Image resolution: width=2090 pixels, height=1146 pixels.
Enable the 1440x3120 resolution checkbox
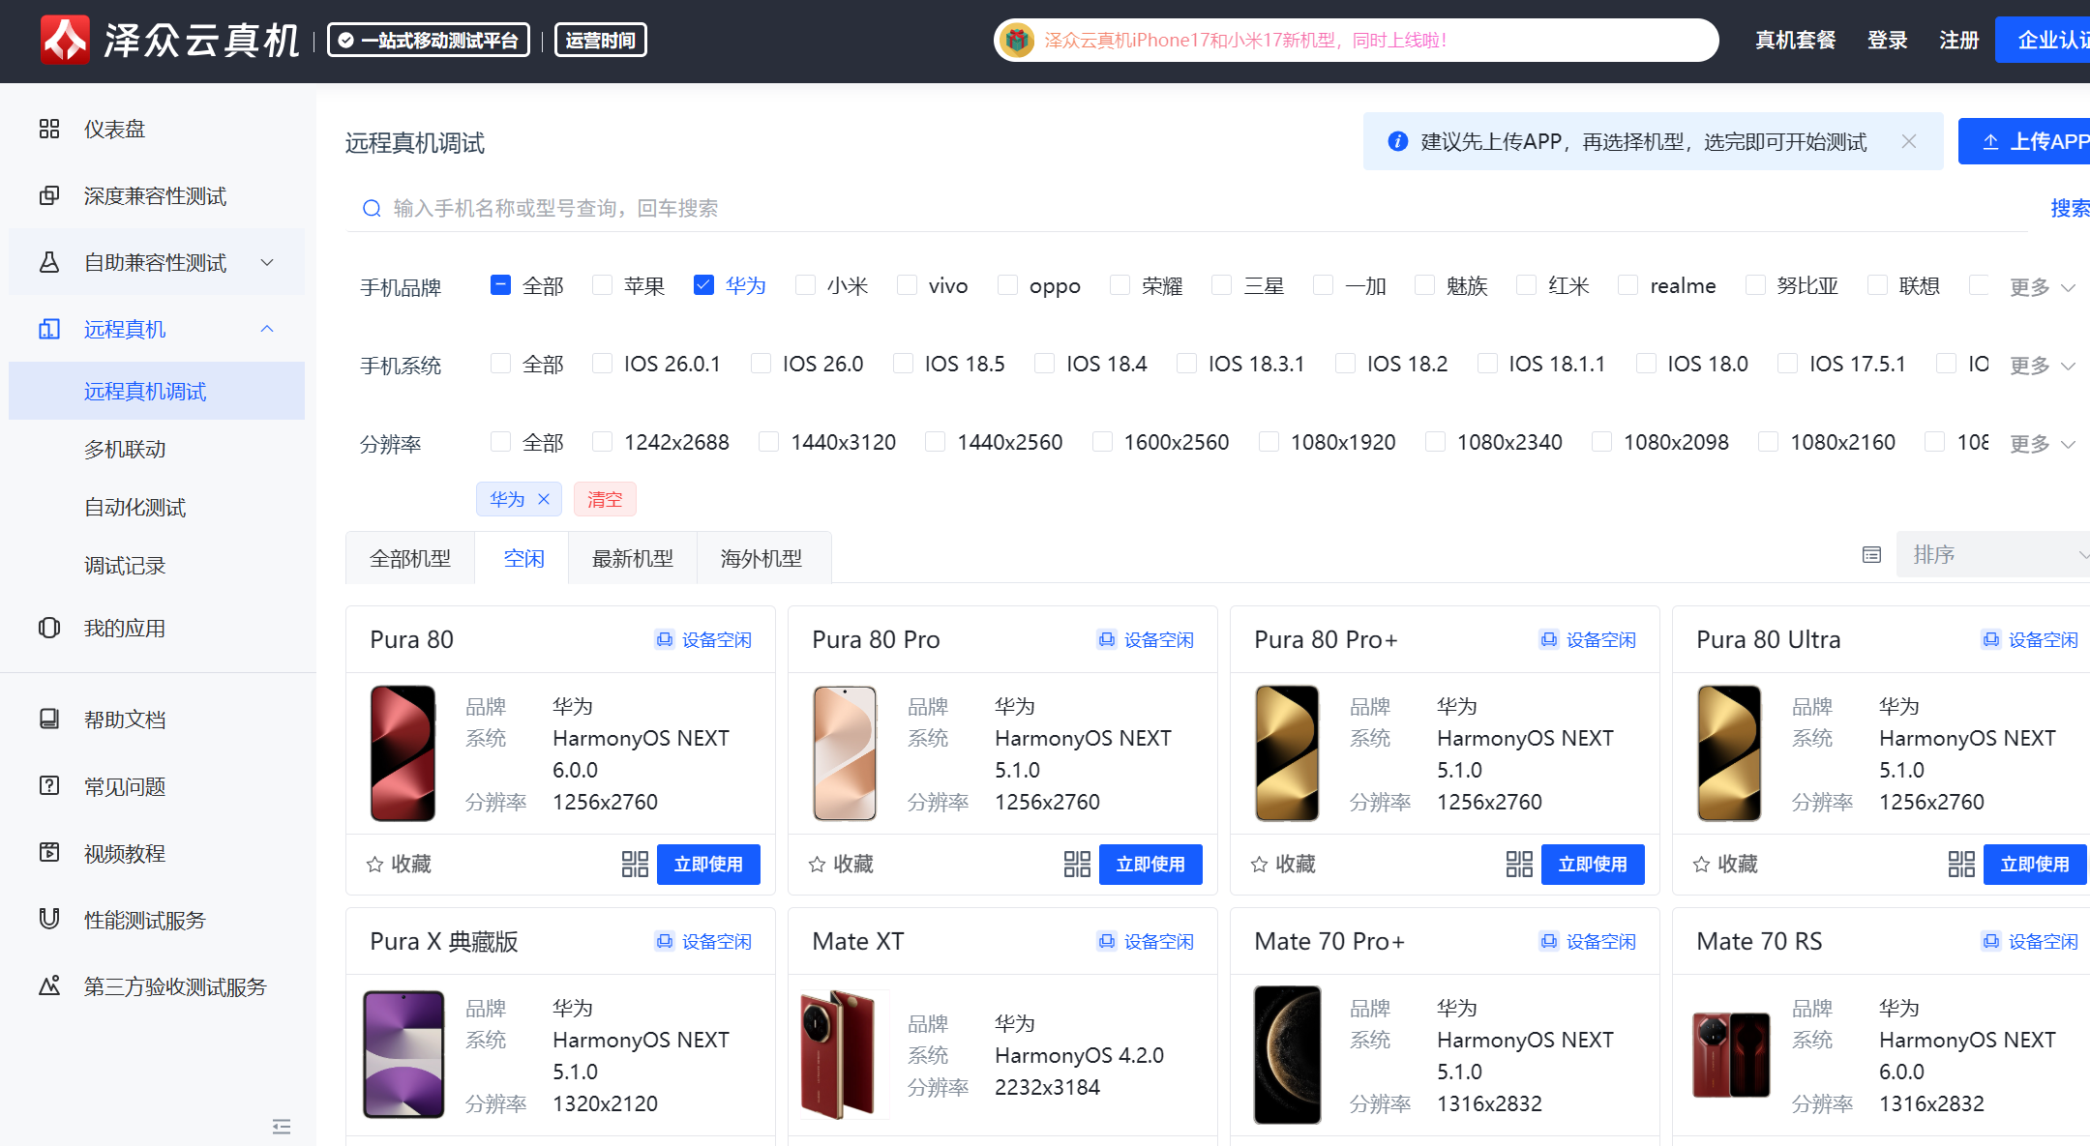769,442
